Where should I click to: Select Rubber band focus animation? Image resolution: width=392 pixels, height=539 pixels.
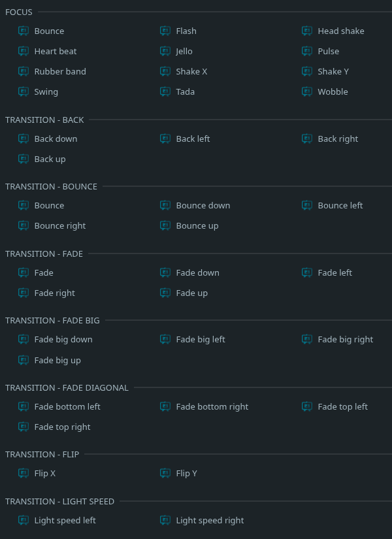click(60, 71)
